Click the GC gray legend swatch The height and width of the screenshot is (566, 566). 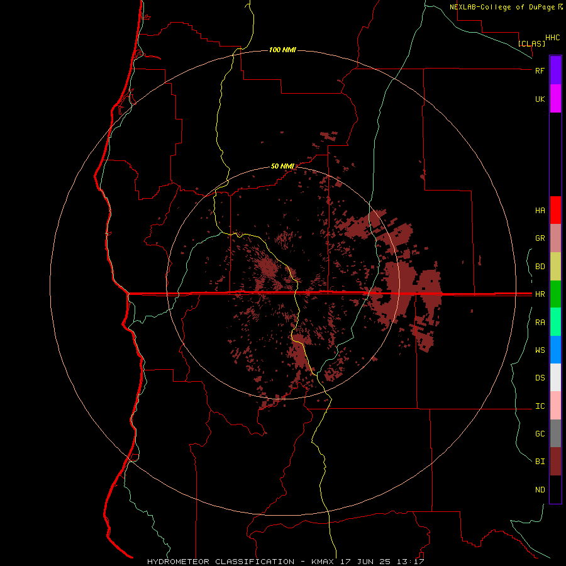click(x=555, y=433)
